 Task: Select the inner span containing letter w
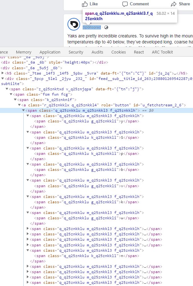click(87, 218)
